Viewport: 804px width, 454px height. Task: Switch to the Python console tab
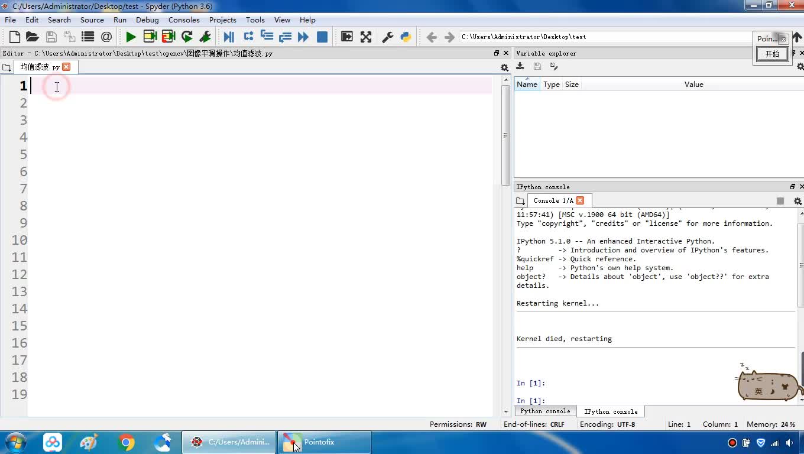tap(545, 411)
